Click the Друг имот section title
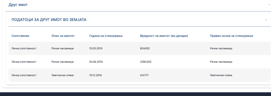271x96 pixels. coord(18,5)
